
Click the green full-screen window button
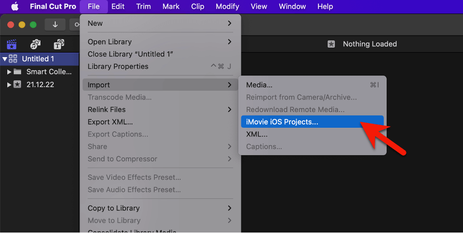(x=33, y=25)
